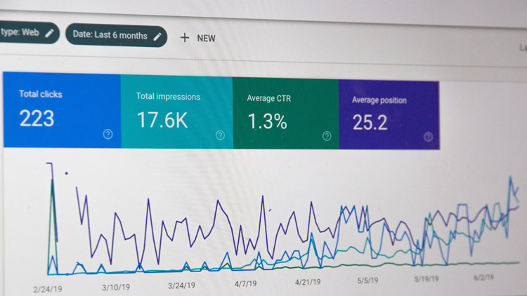Click the pencil icon on the type: Web chip
The height and width of the screenshot is (296, 527).
point(49,32)
